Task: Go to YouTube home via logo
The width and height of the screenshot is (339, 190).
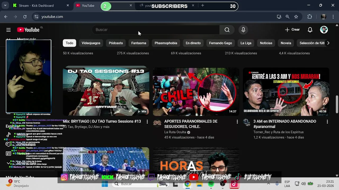Action: pyautogui.click(x=28, y=30)
